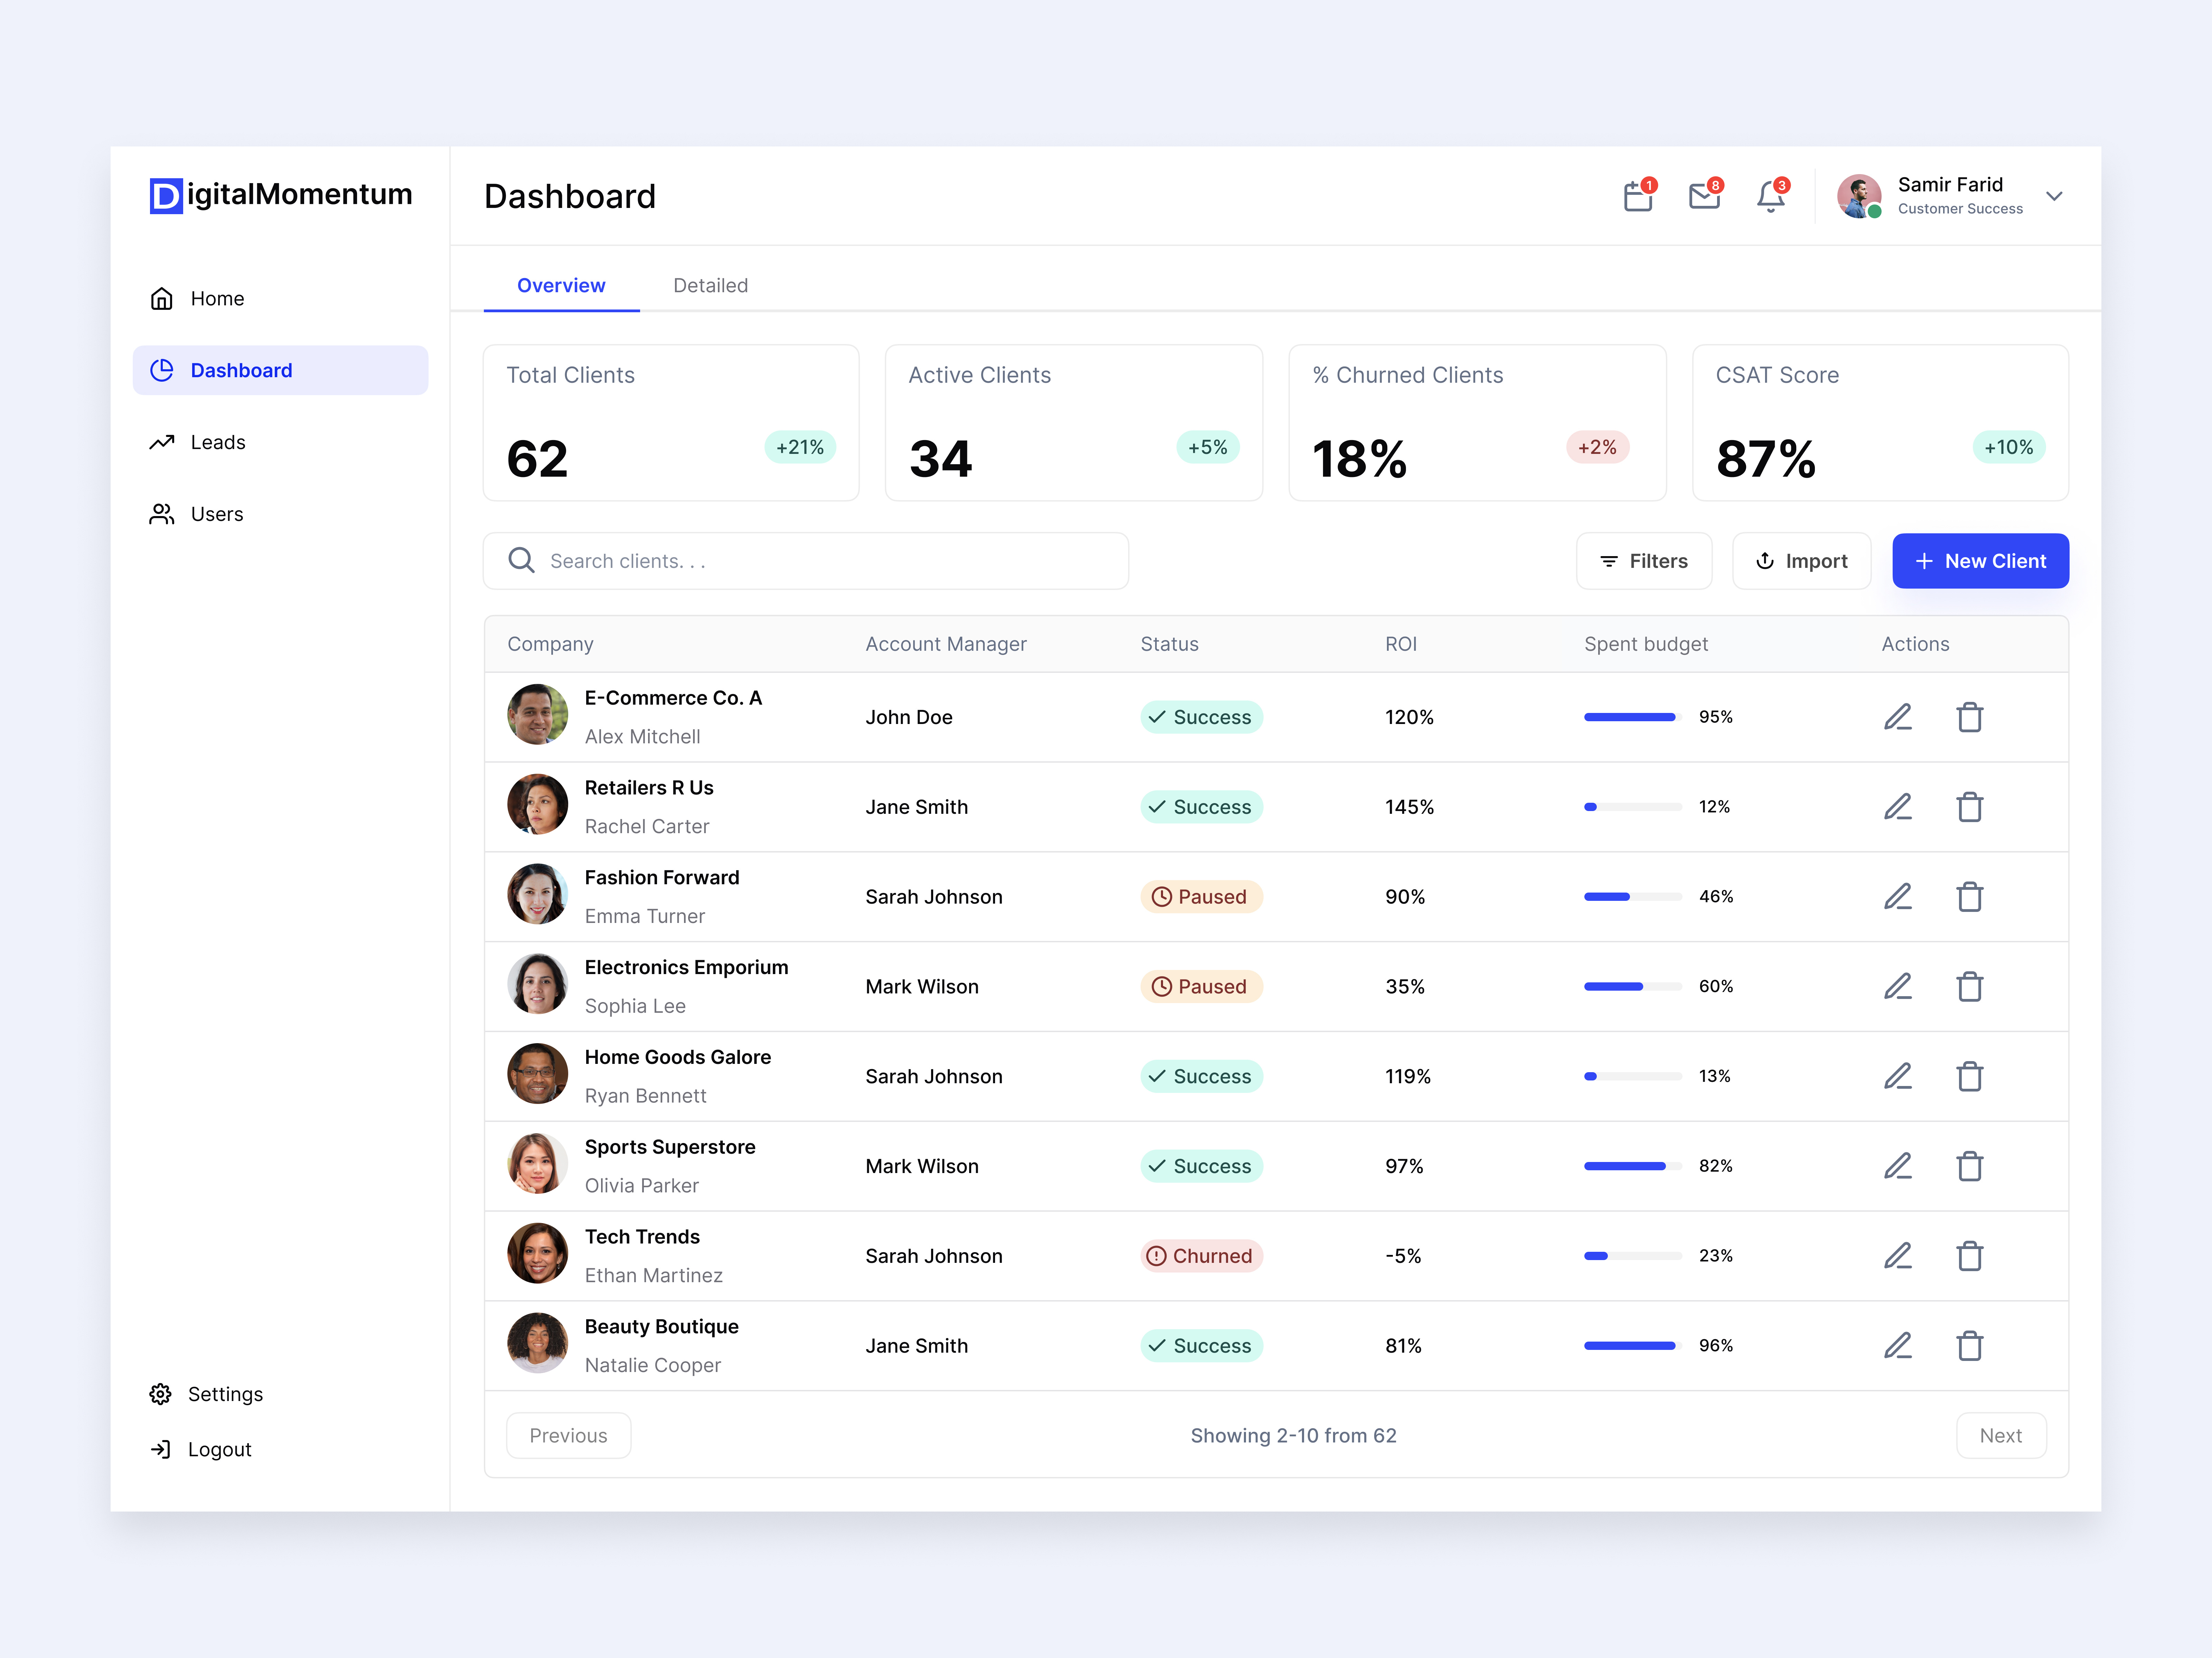This screenshot has height=1658, width=2212.
Task: Focus the Search clients input field
Action: pos(806,561)
